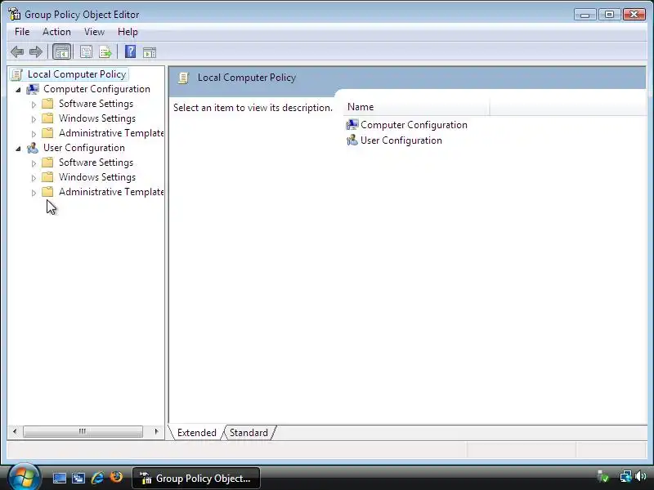Image resolution: width=654 pixels, height=490 pixels.
Task: Select User Configuration text in the Name list
Action: (401, 140)
